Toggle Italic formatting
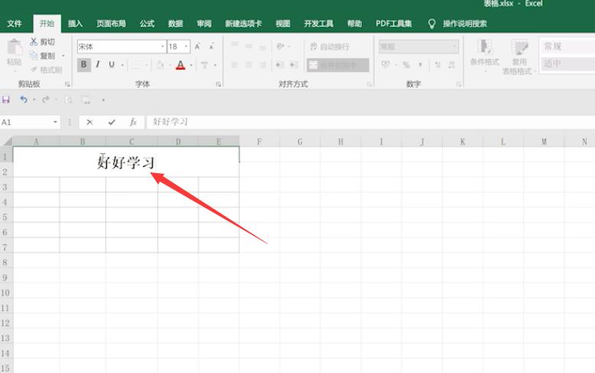Viewport: 595px width, 373px height. 98,64
